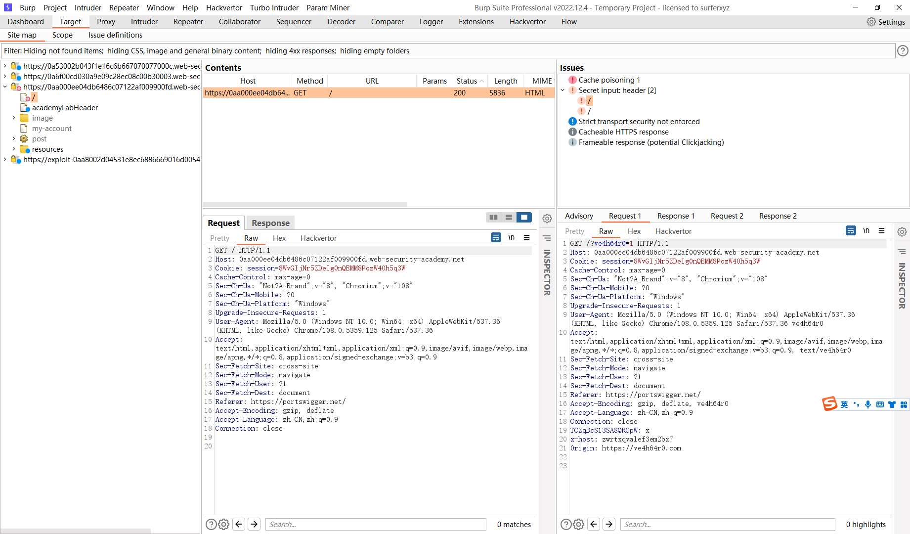This screenshot has height=534, width=910.
Task: Toggle non-printable characters \n in Request editor
Action: coord(512,238)
